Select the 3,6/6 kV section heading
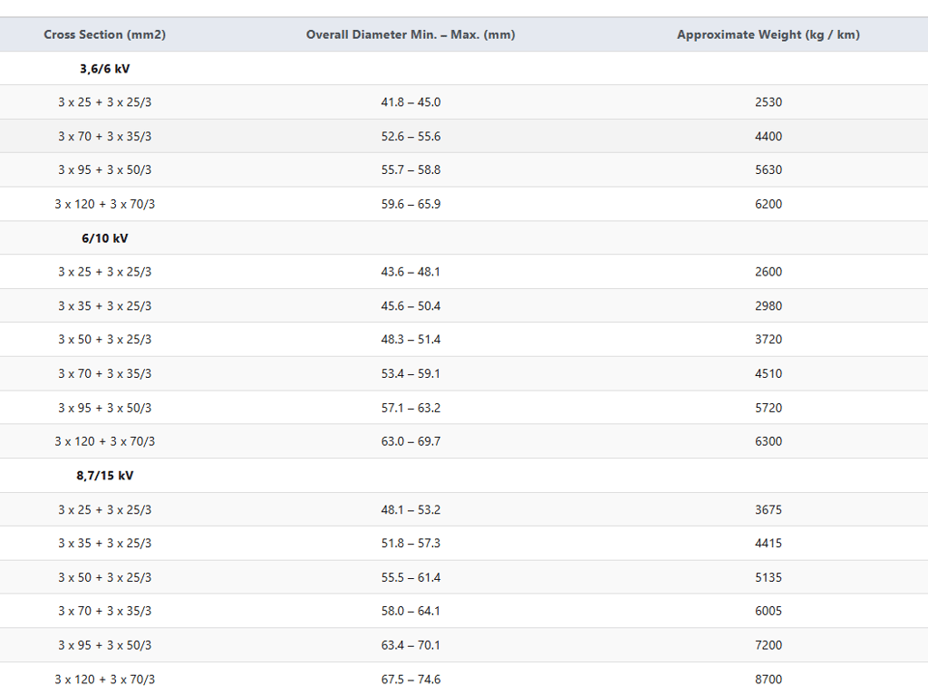Screen dimensions: 928x695 (x=104, y=69)
